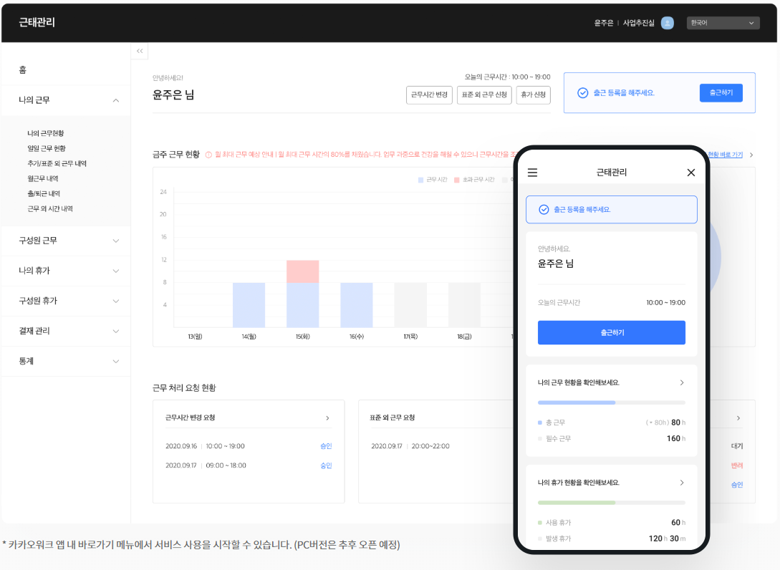The height and width of the screenshot is (570, 780).
Task: Click the 14(월) blue chart bar
Action: [249, 305]
